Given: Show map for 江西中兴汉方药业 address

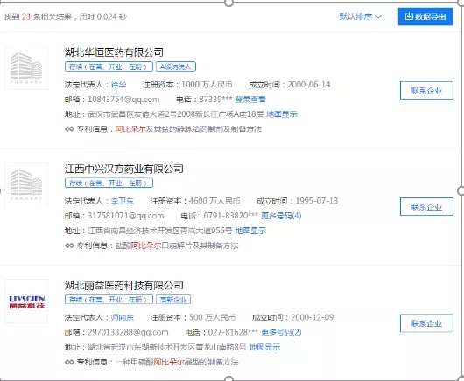Looking at the screenshot, I should [250, 231].
